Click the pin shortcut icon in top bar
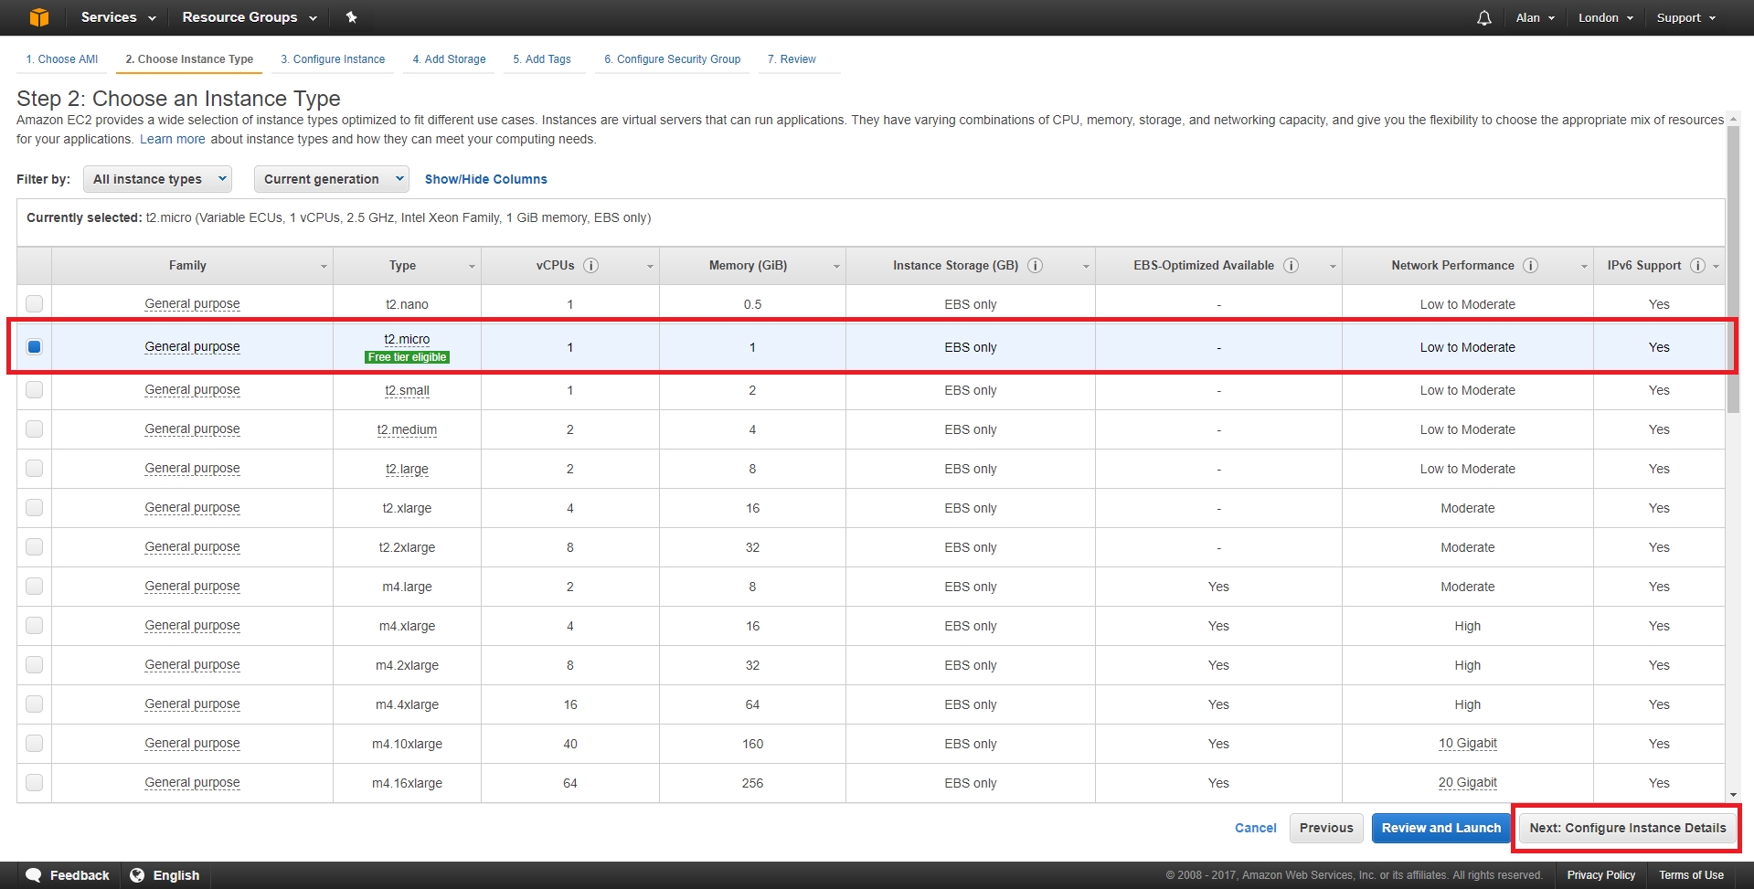Image resolution: width=1754 pixels, height=889 pixels. 351,17
